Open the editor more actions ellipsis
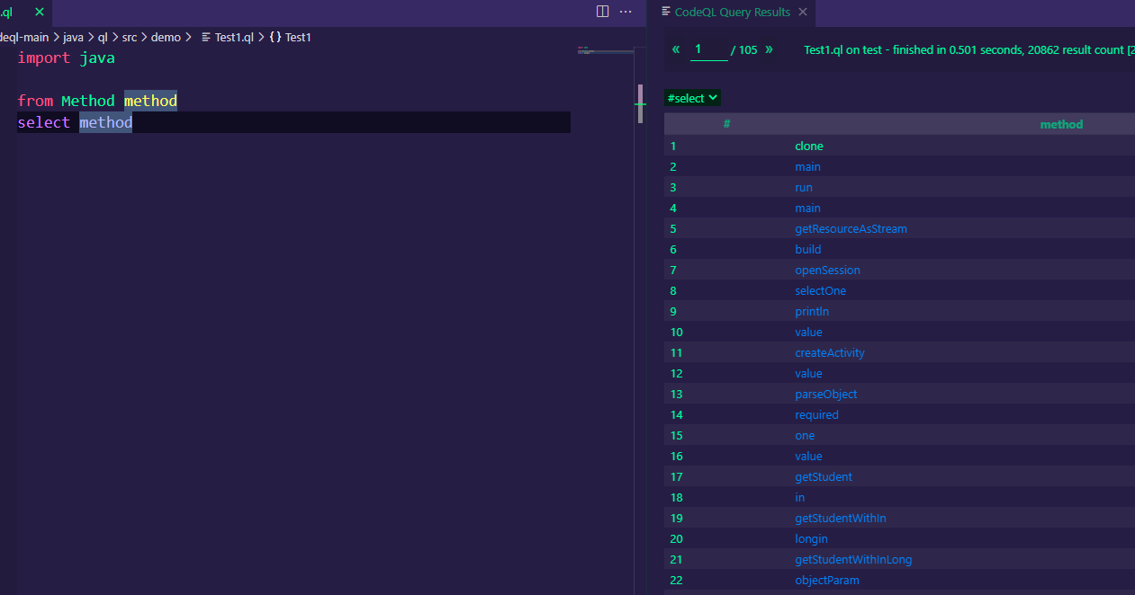Image resolution: width=1135 pixels, height=595 pixels. tap(626, 12)
